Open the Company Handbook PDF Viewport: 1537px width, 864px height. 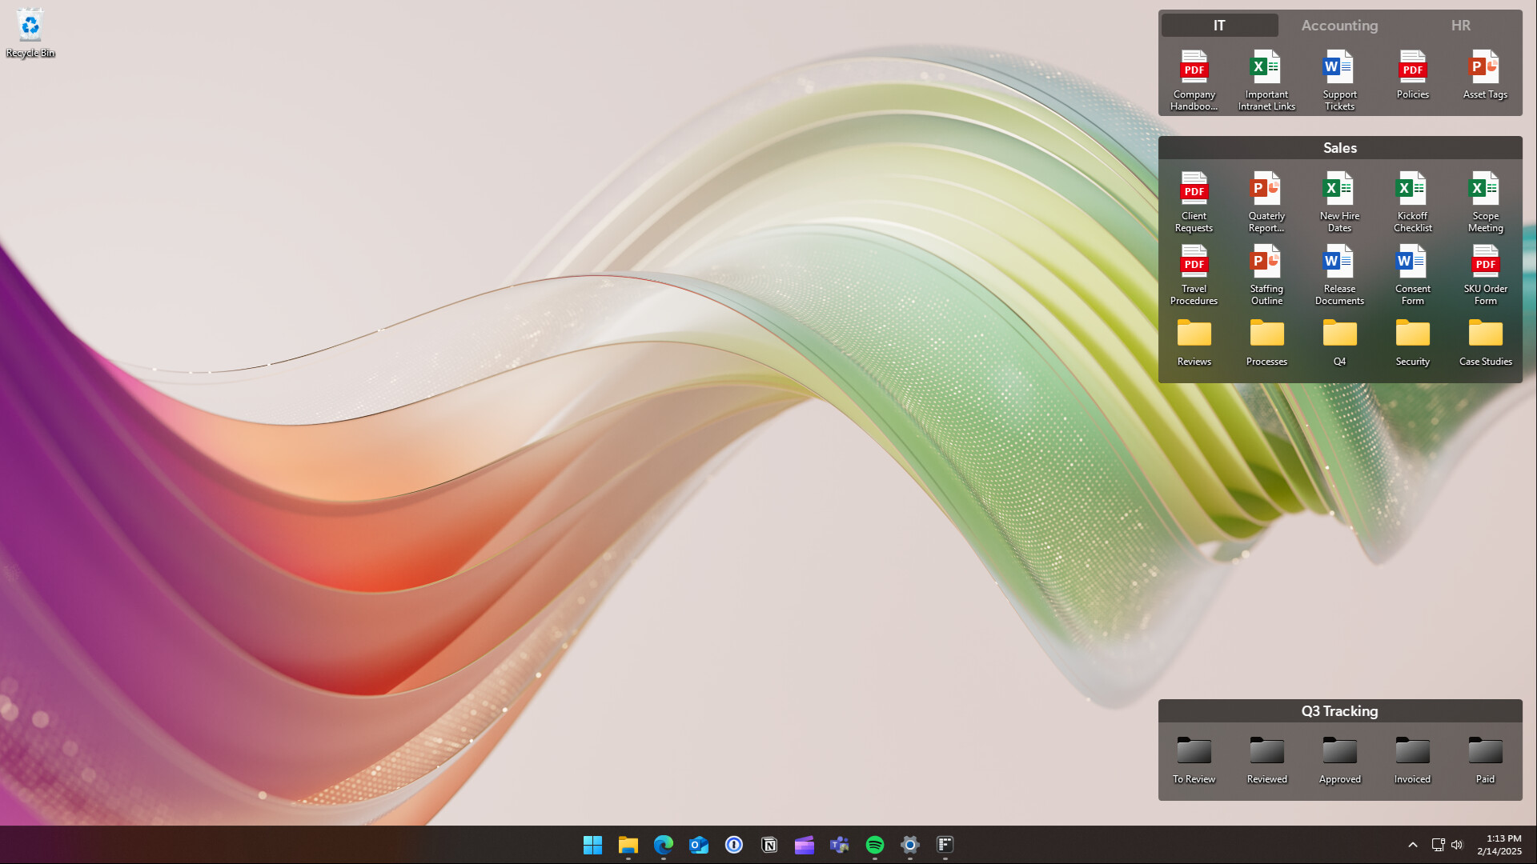point(1194,70)
